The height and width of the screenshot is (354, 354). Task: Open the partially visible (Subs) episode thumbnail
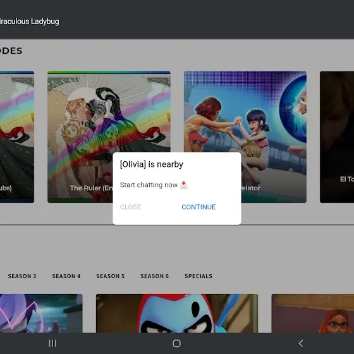(17, 137)
